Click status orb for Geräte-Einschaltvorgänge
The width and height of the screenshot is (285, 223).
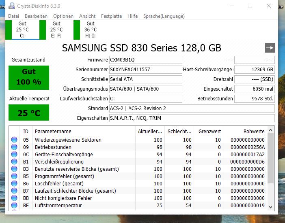(14, 154)
